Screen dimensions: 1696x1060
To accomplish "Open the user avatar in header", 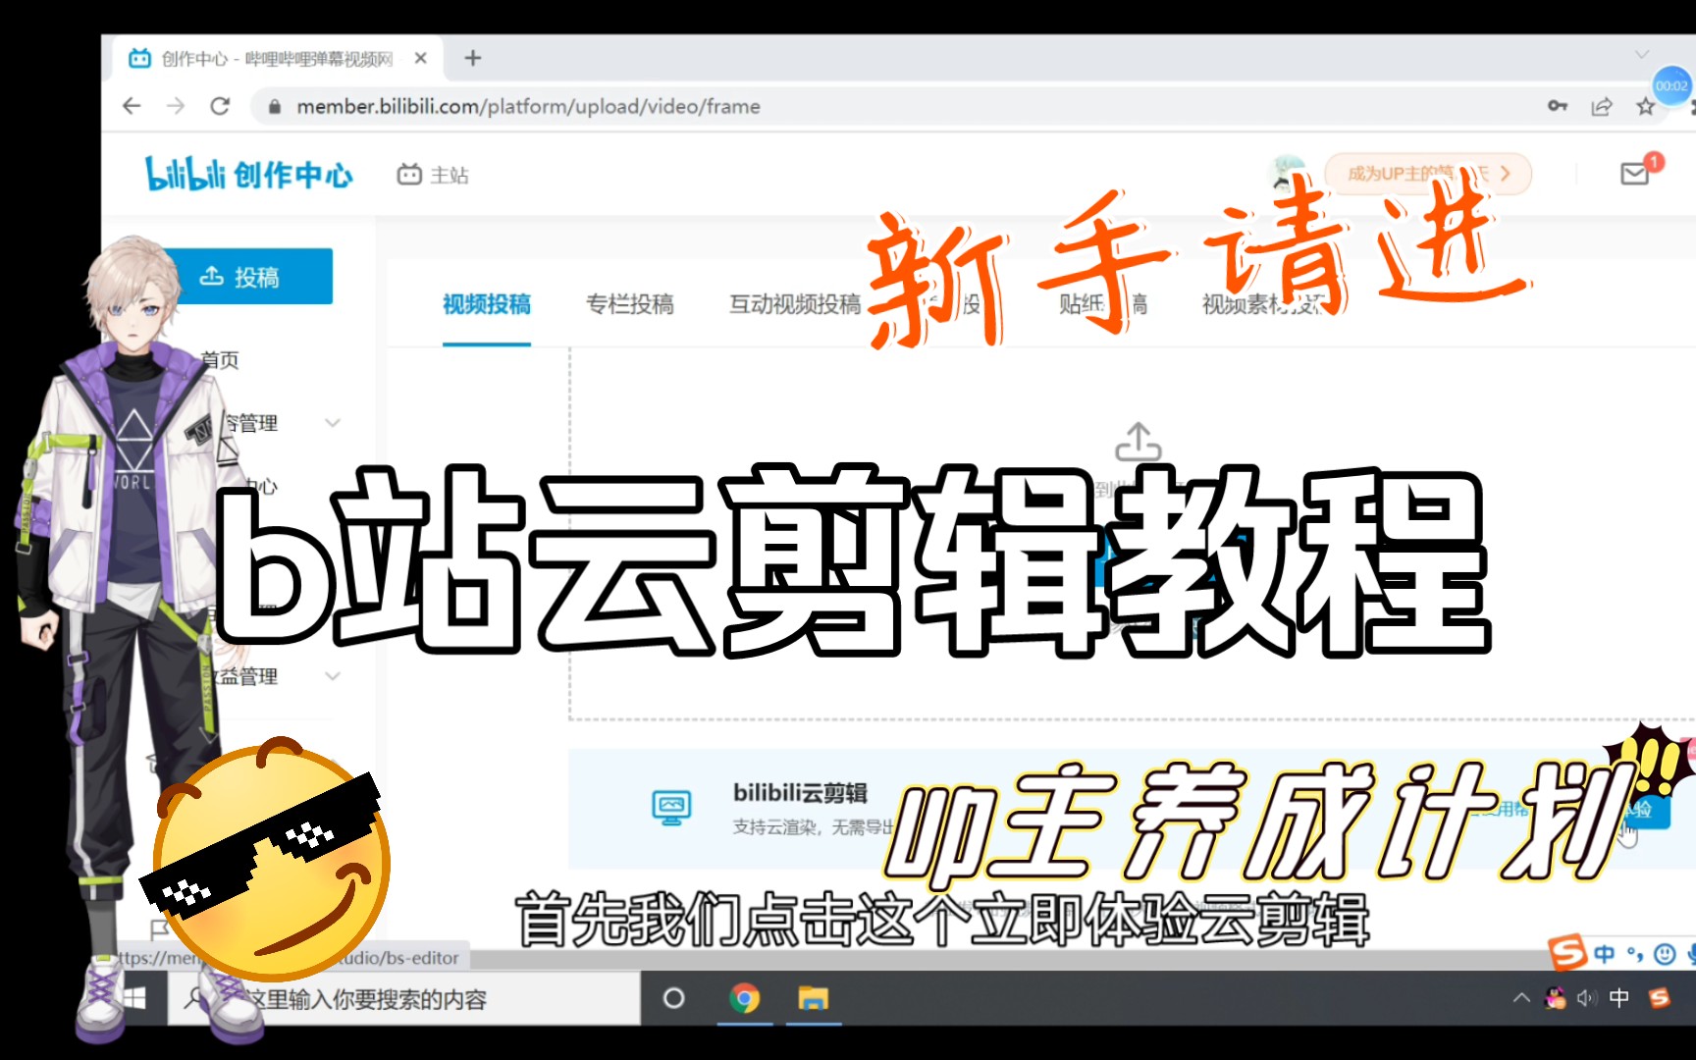I will 1288,174.
